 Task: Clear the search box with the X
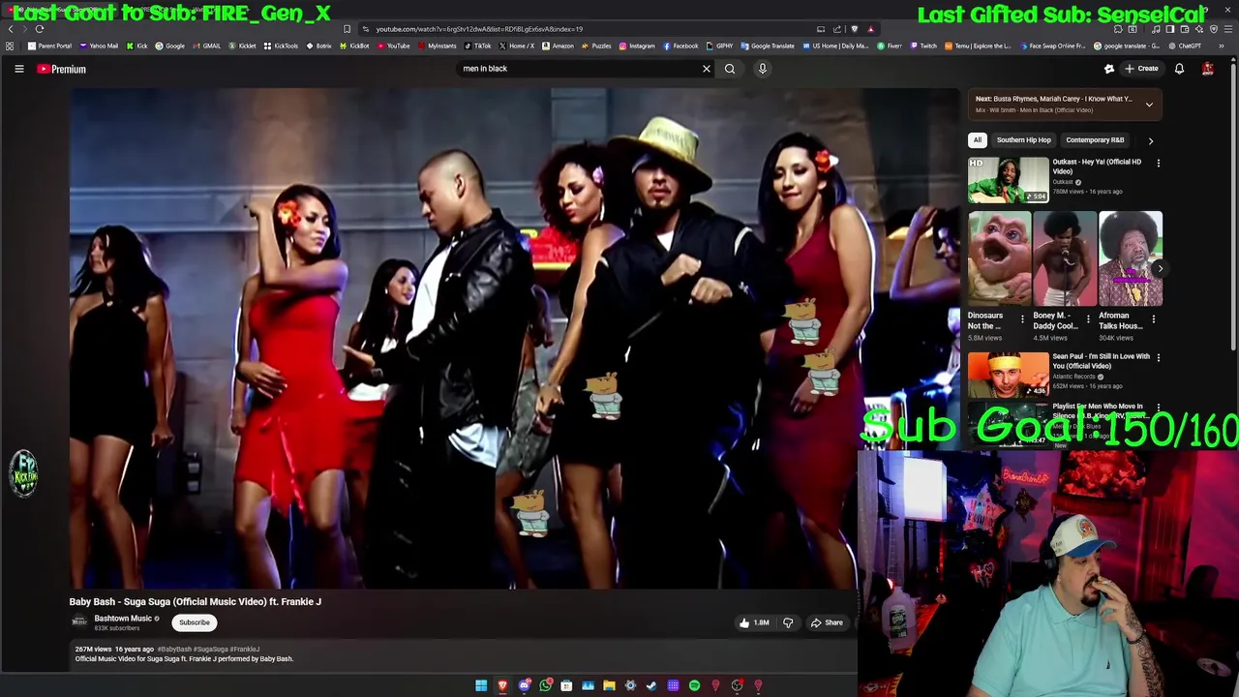[707, 69]
